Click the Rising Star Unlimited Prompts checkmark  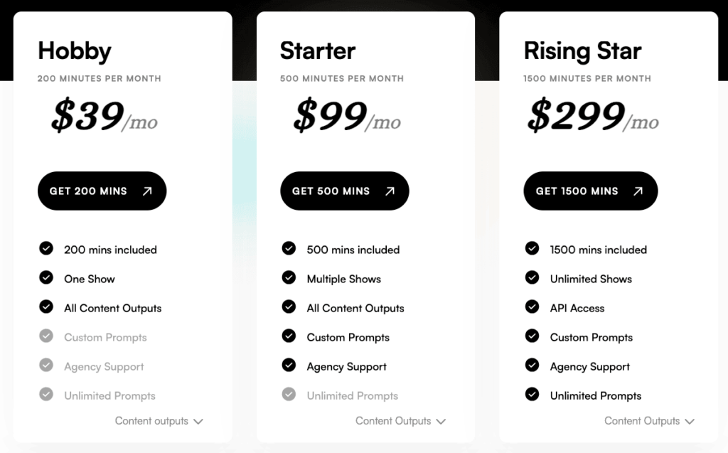coord(532,394)
